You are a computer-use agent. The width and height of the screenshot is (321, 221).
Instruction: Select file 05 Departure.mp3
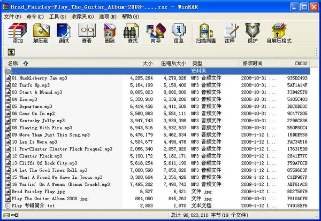pos(32,106)
